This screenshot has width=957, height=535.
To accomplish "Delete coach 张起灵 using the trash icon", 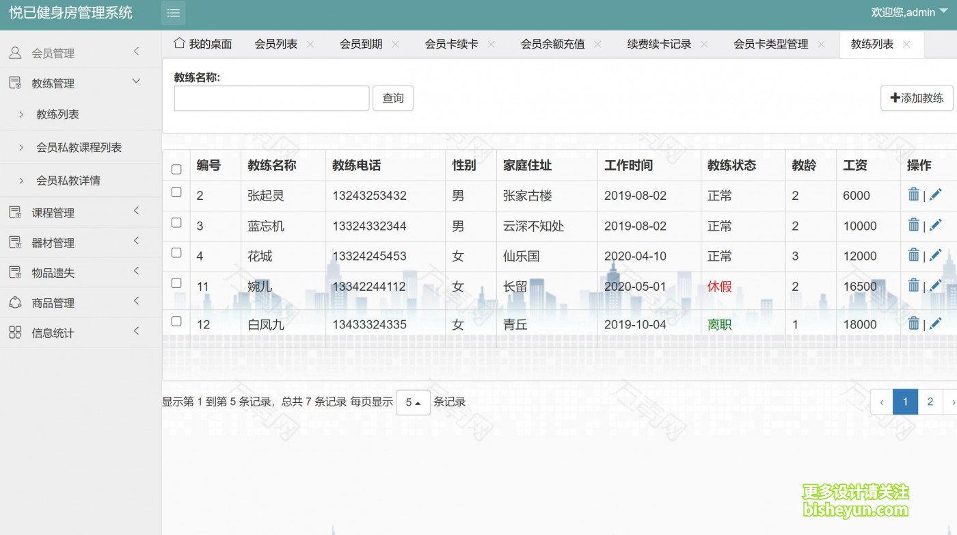I will [915, 196].
